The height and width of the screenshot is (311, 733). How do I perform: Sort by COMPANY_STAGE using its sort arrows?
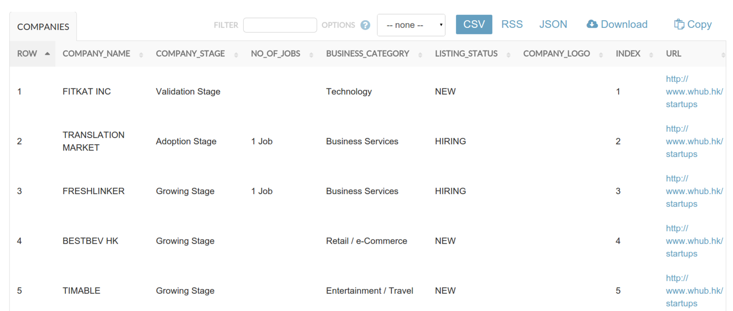click(236, 55)
